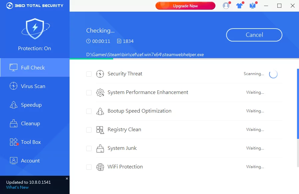Viewport: 299px width, 194px height.
Task: Click the Protection: On status text
Action: tap(35, 48)
